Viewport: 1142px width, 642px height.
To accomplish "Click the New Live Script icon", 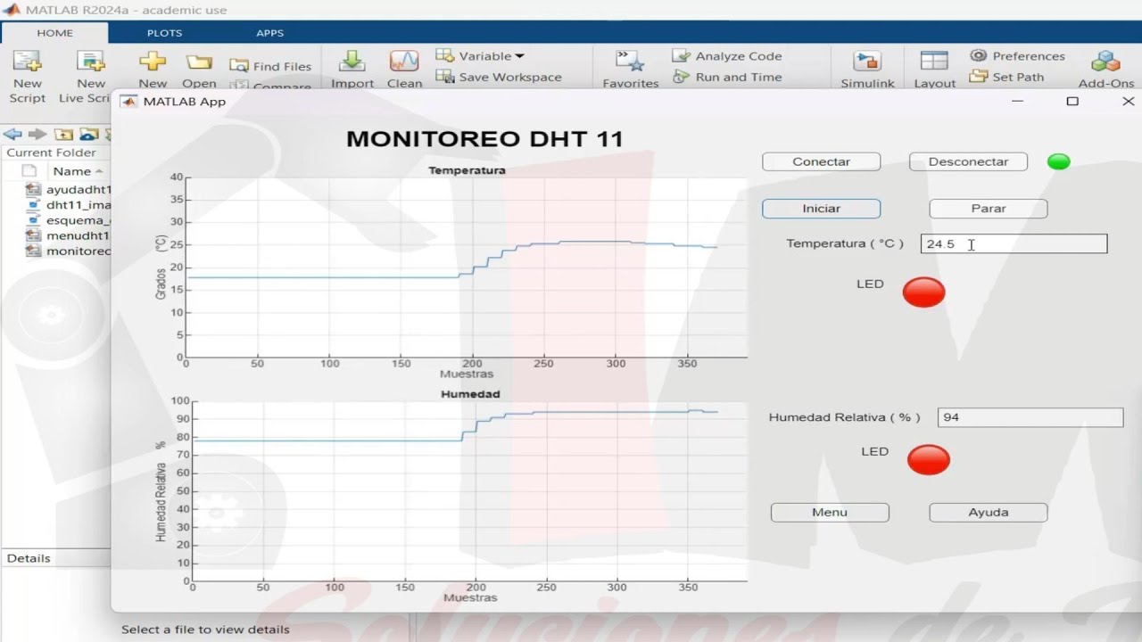I will pos(90,62).
